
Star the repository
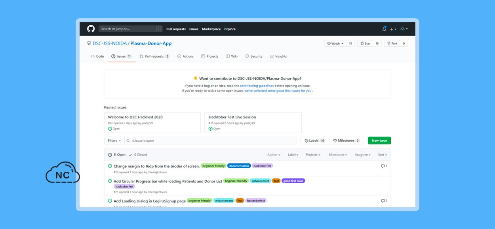click(x=365, y=43)
